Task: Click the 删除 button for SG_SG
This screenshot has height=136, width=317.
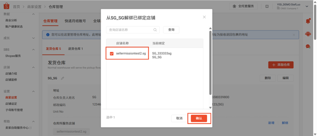Action: coord(268,78)
